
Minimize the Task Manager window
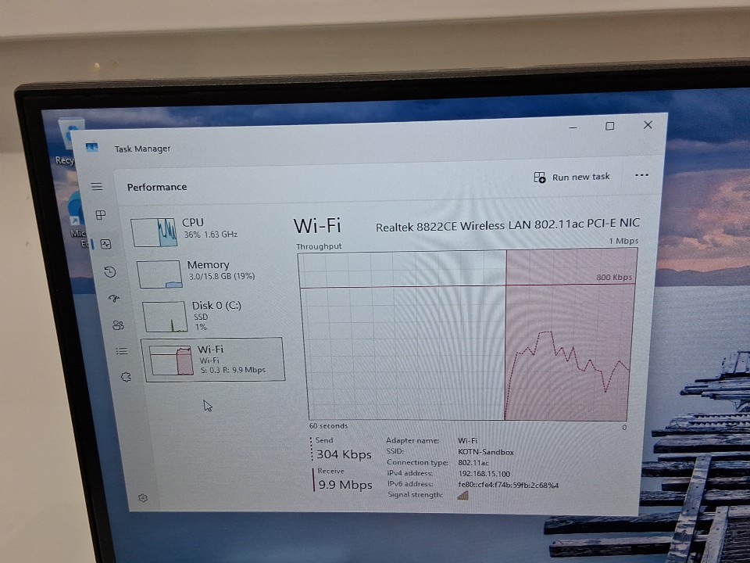[573, 127]
